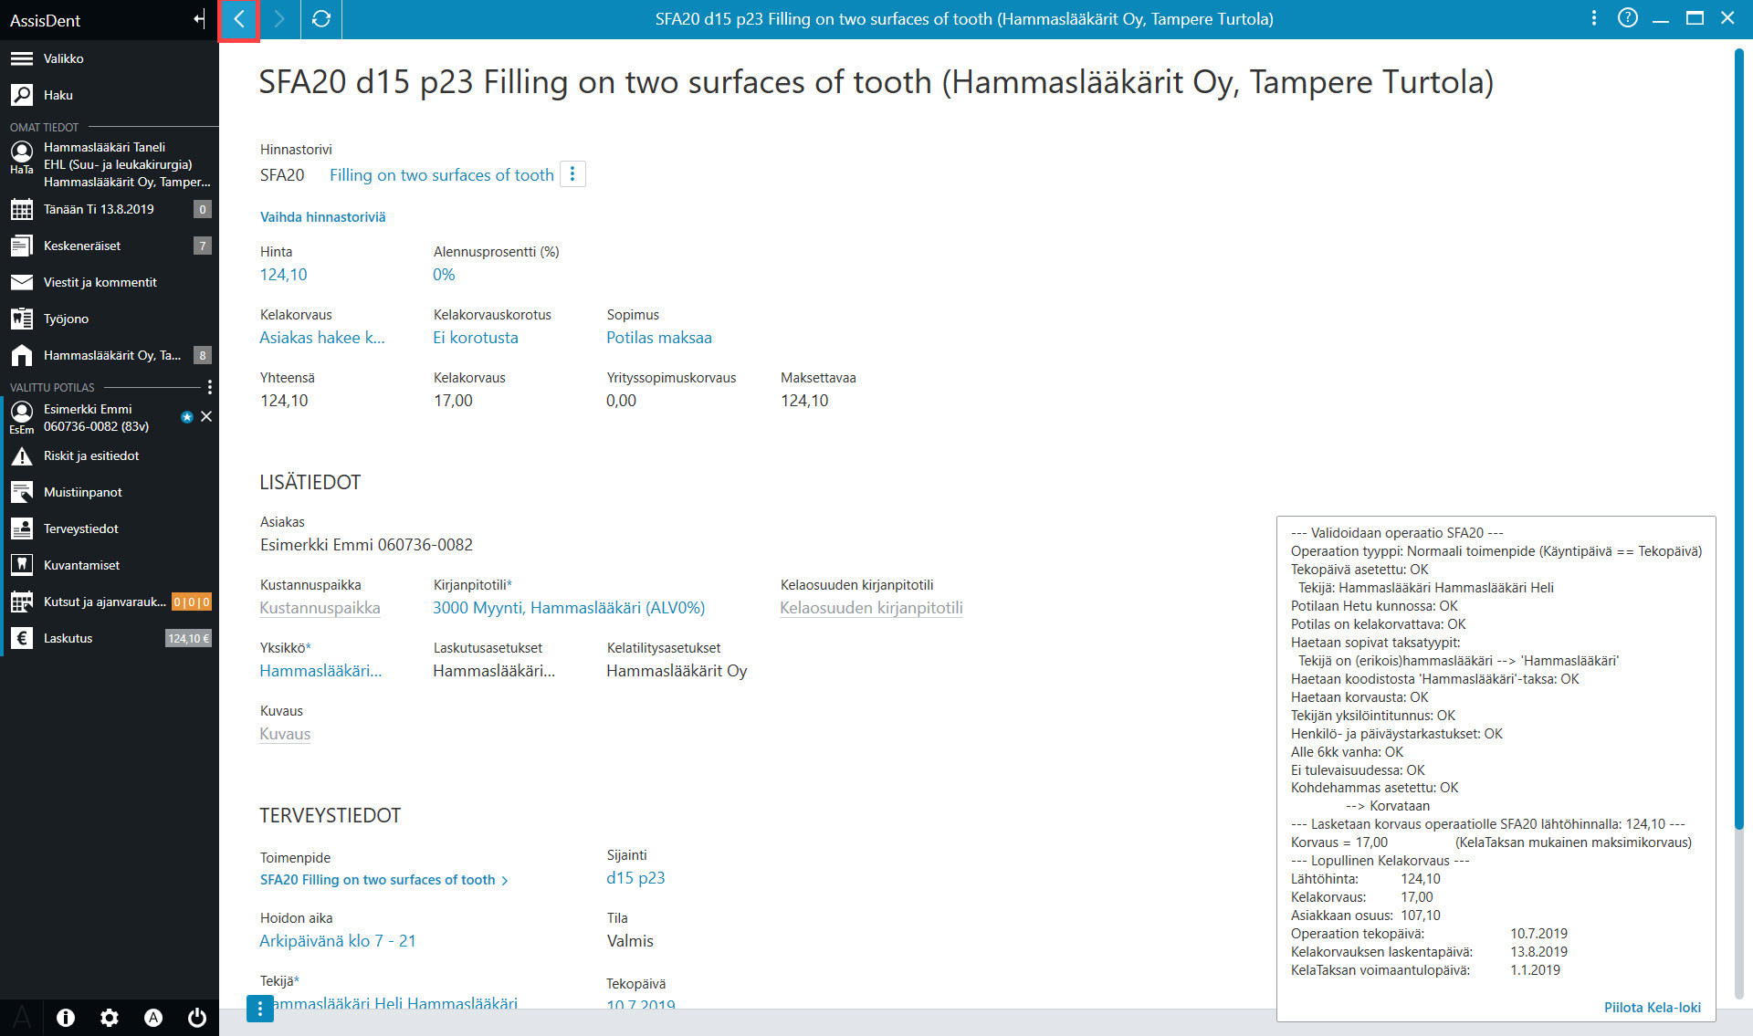Open SFA20 Filling on two surfaces procedure link

(x=383, y=880)
